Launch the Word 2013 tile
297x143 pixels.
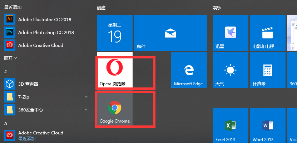point(267,125)
